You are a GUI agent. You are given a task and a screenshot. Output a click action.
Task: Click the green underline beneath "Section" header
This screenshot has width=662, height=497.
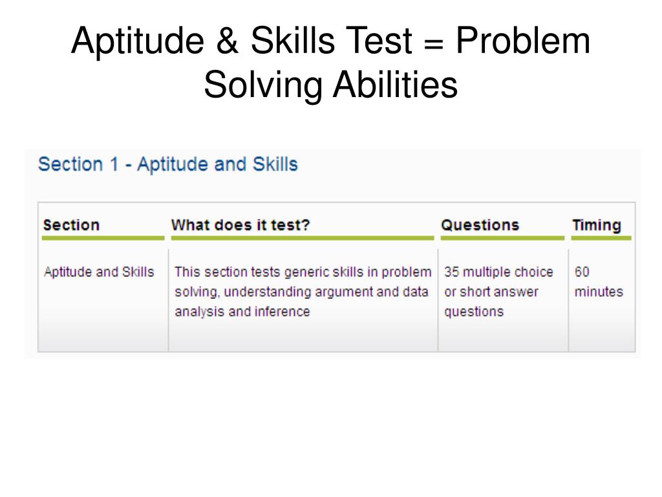(103, 238)
